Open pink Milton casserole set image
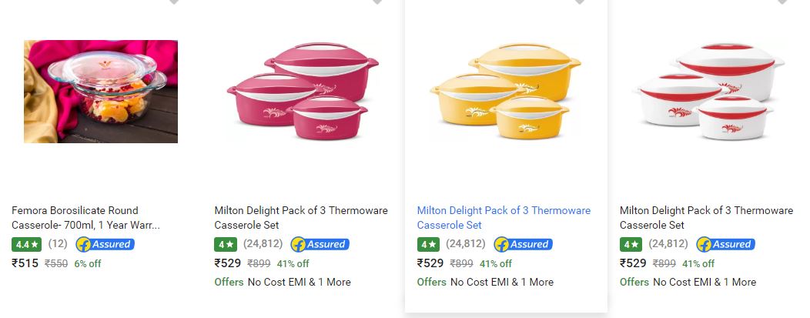The width and height of the screenshot is (810, 318). pyautogui.click(x=303, y=92)
